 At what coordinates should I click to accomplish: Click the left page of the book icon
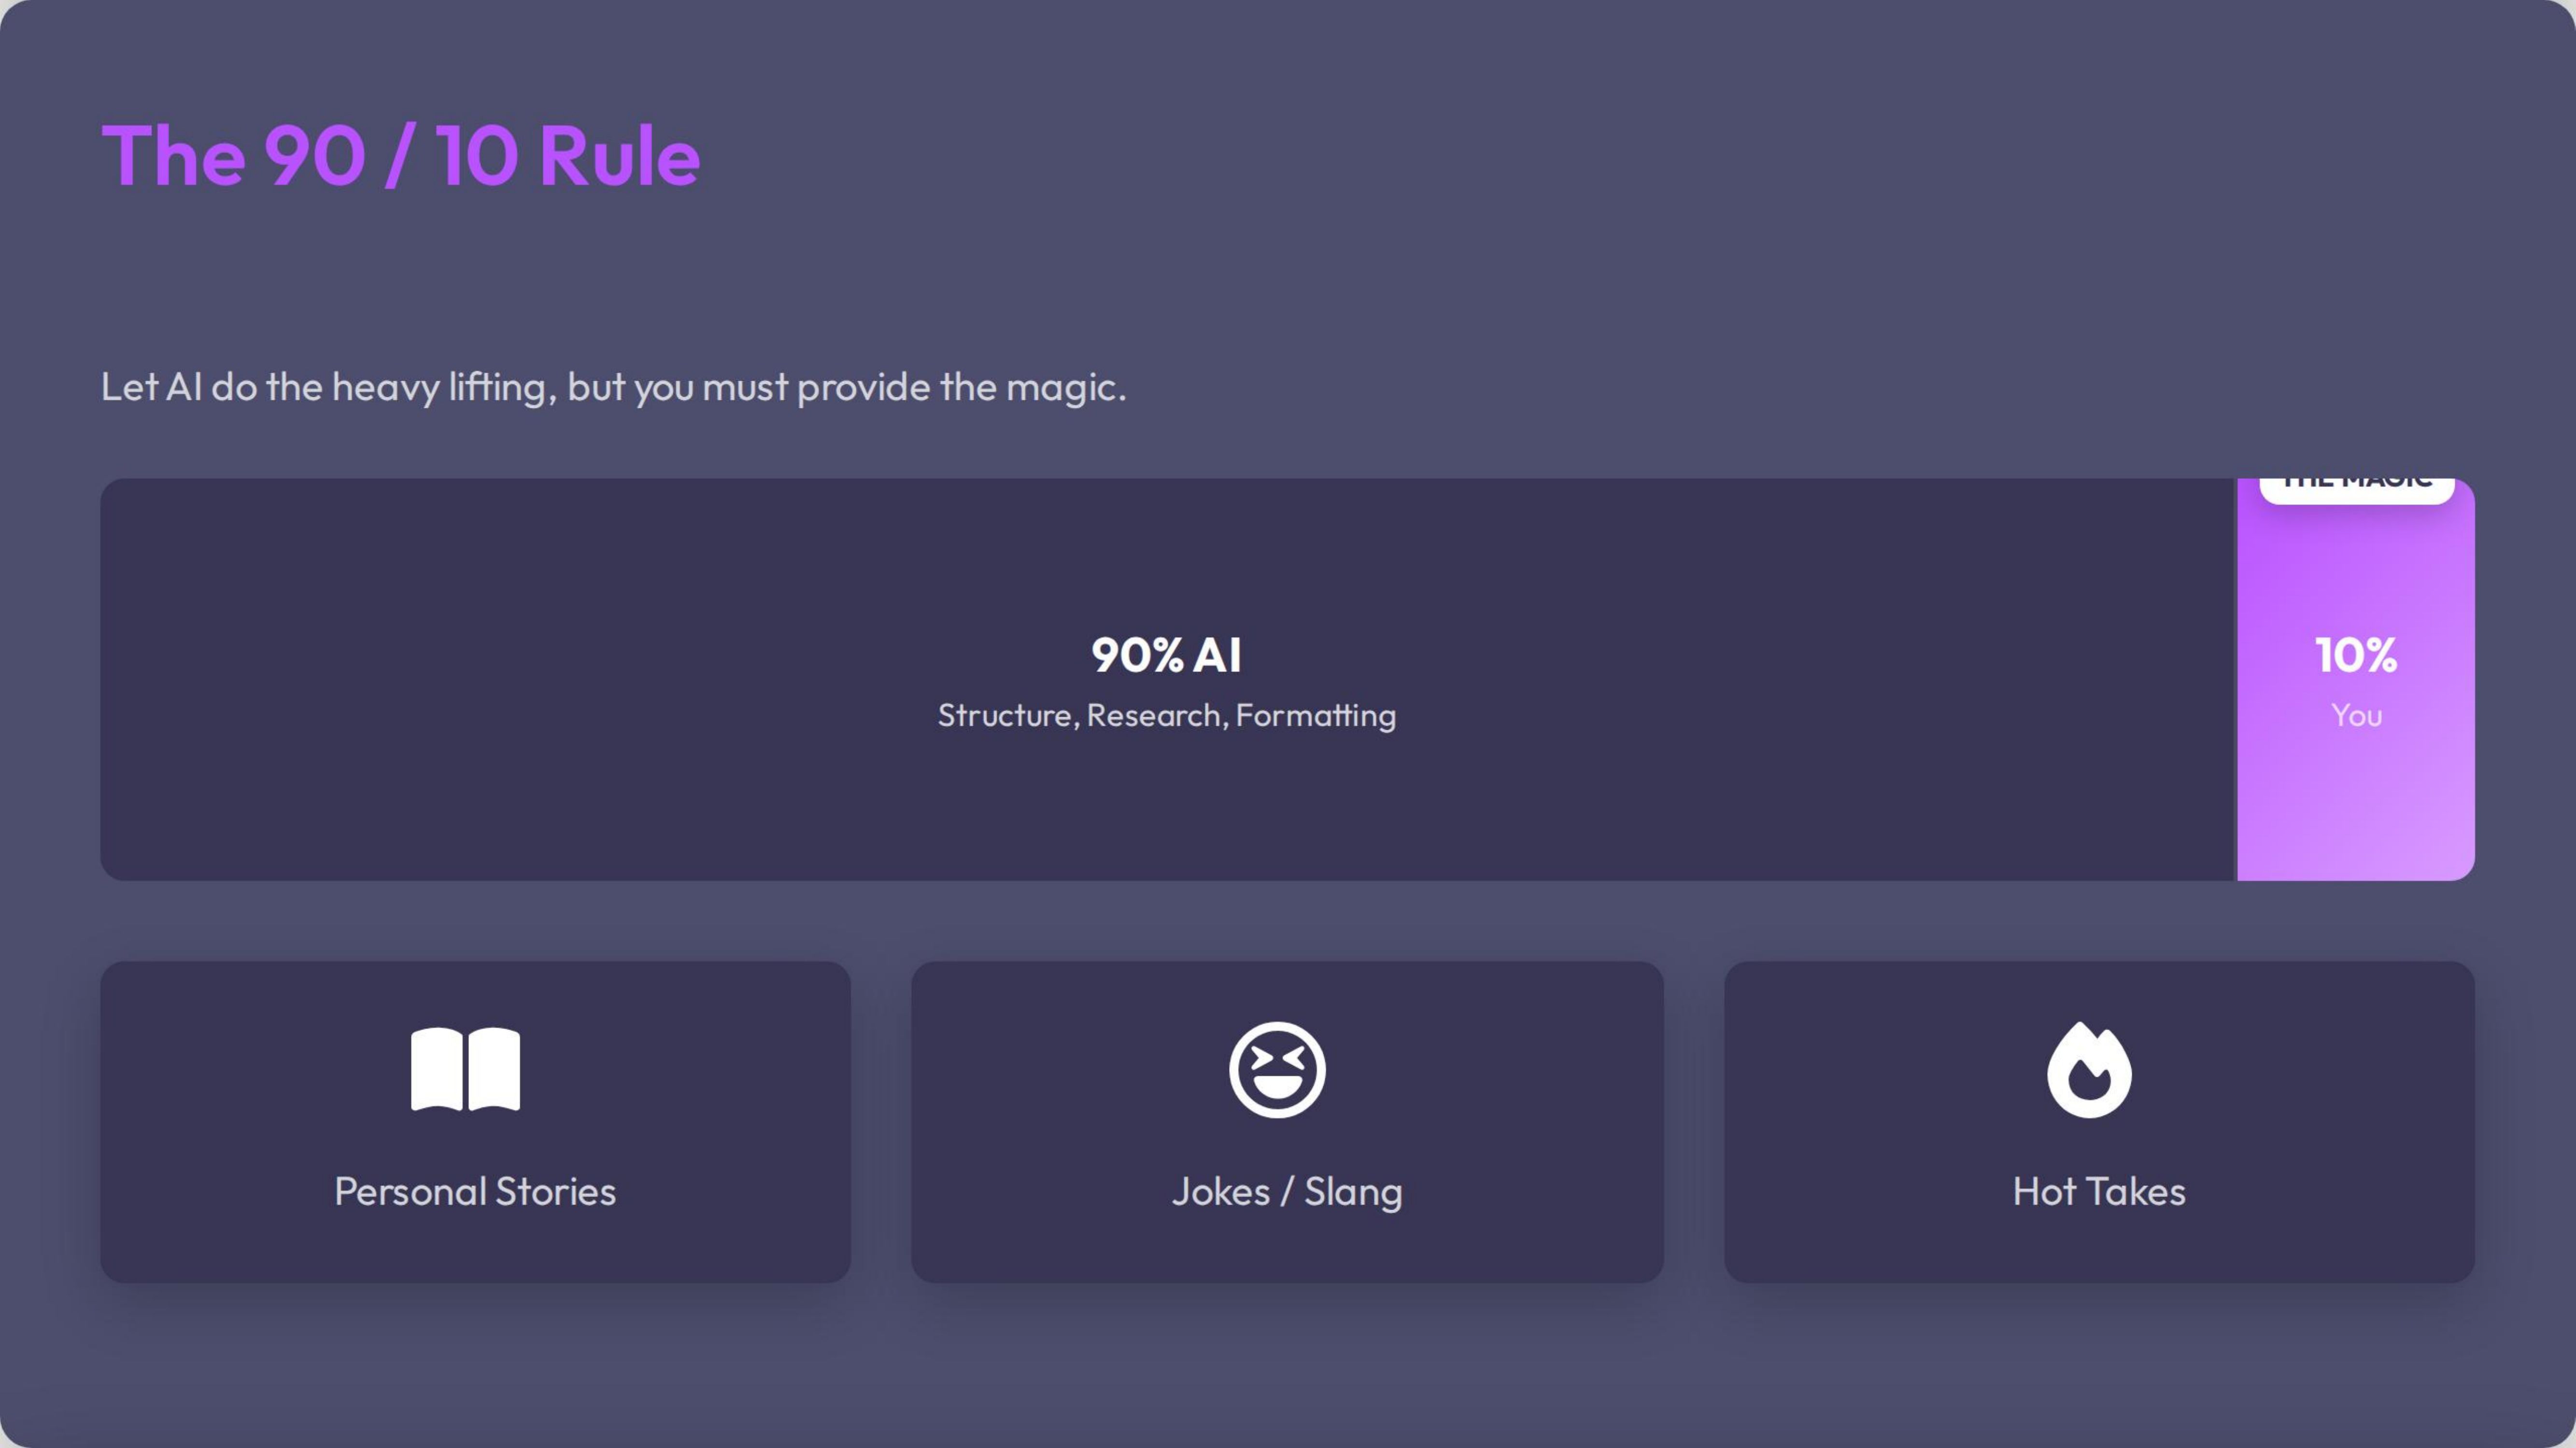[438, 1070]
